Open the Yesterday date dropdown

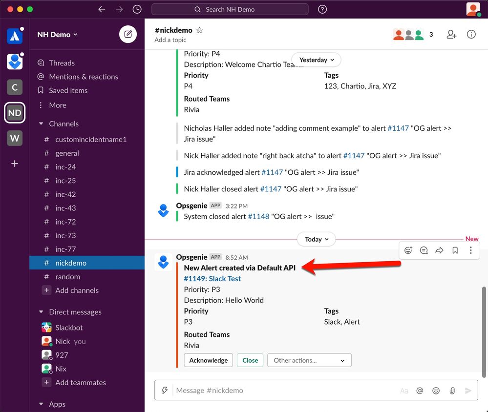pos(316,60)
